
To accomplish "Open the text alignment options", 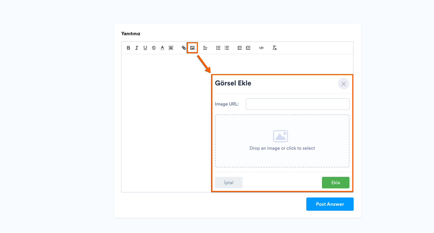I will click(205, 48).
